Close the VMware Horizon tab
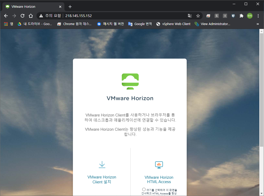Screen dimensions: 264x196 (60, 7)
